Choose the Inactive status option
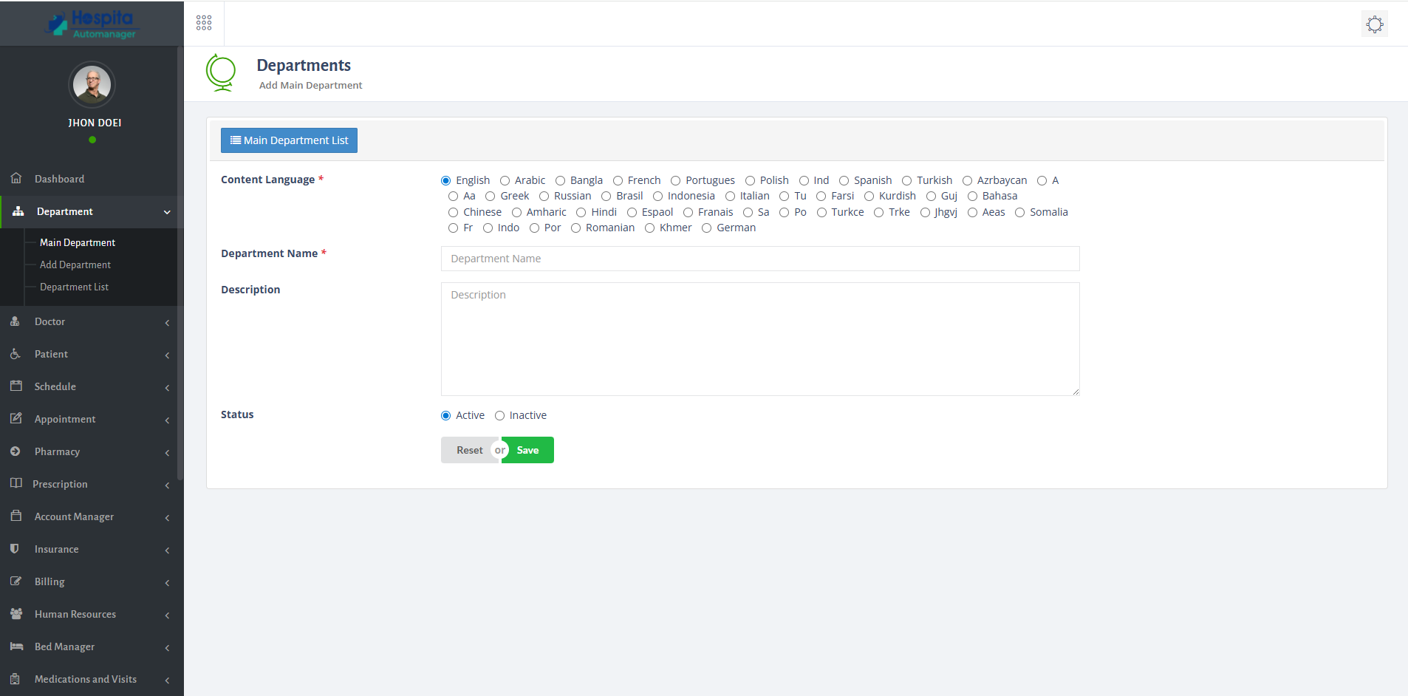 tap(499, 415)
